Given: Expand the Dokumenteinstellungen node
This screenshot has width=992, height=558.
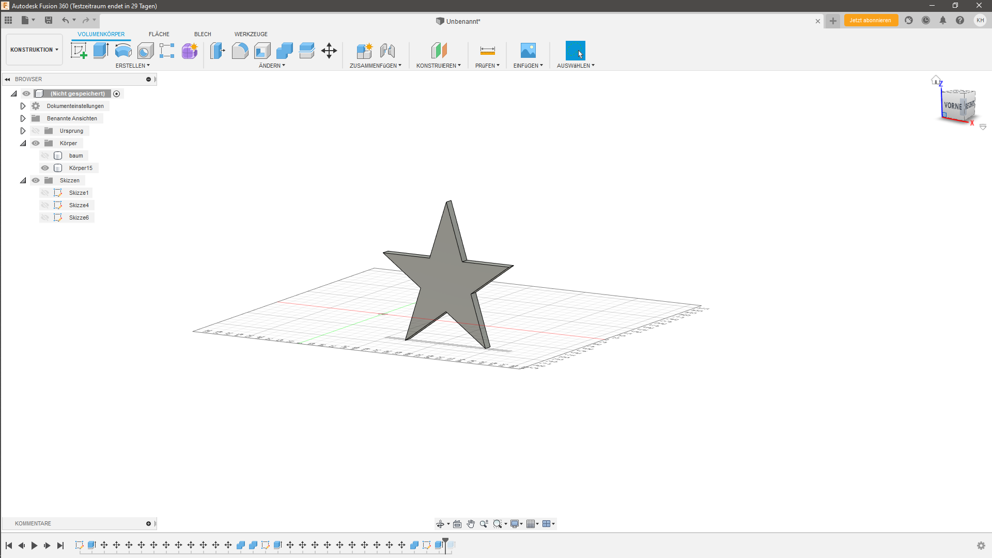Looking at the screenshot, I should click(x=23, y=105).
